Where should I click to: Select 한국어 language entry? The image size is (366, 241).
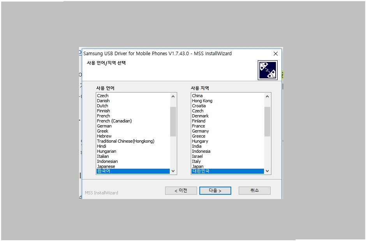click(x=133, y=171)
